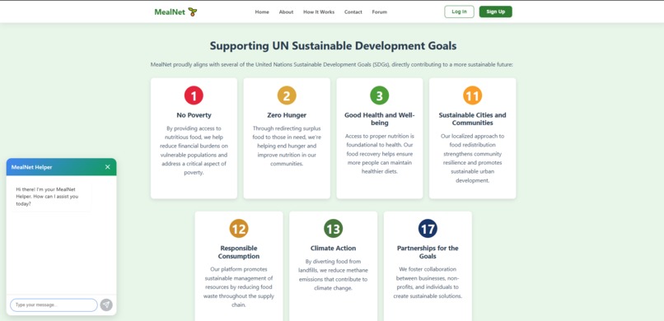Open the Contact page
664x321 pixels.
(x=353, y=12)
